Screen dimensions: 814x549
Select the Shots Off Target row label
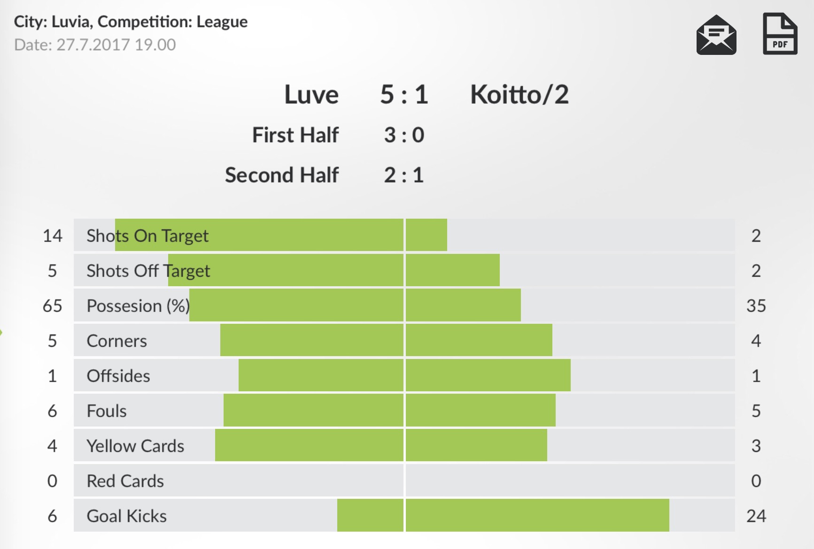pyautogui.click(x=148, y=271)
